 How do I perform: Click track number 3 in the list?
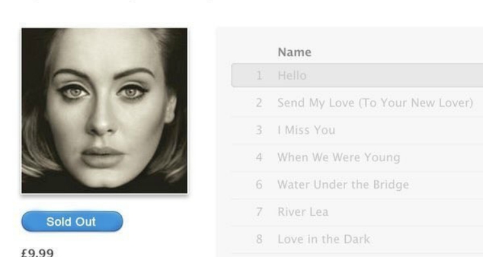point(259,130)
